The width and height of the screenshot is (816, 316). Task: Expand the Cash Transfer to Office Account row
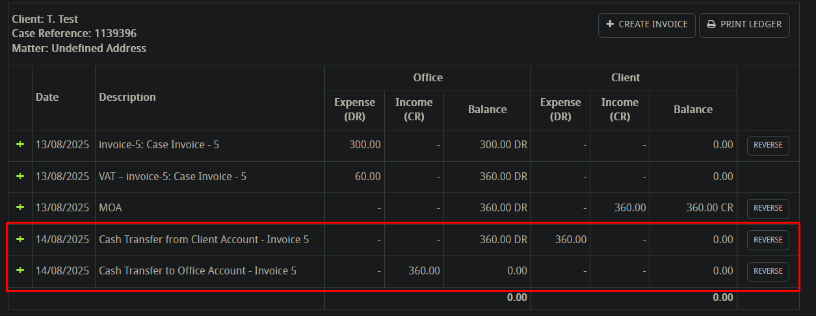(x=20, y=270)
